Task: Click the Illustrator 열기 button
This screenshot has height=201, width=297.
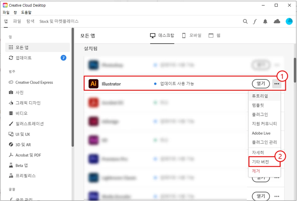Action: [x=261, y=84]
